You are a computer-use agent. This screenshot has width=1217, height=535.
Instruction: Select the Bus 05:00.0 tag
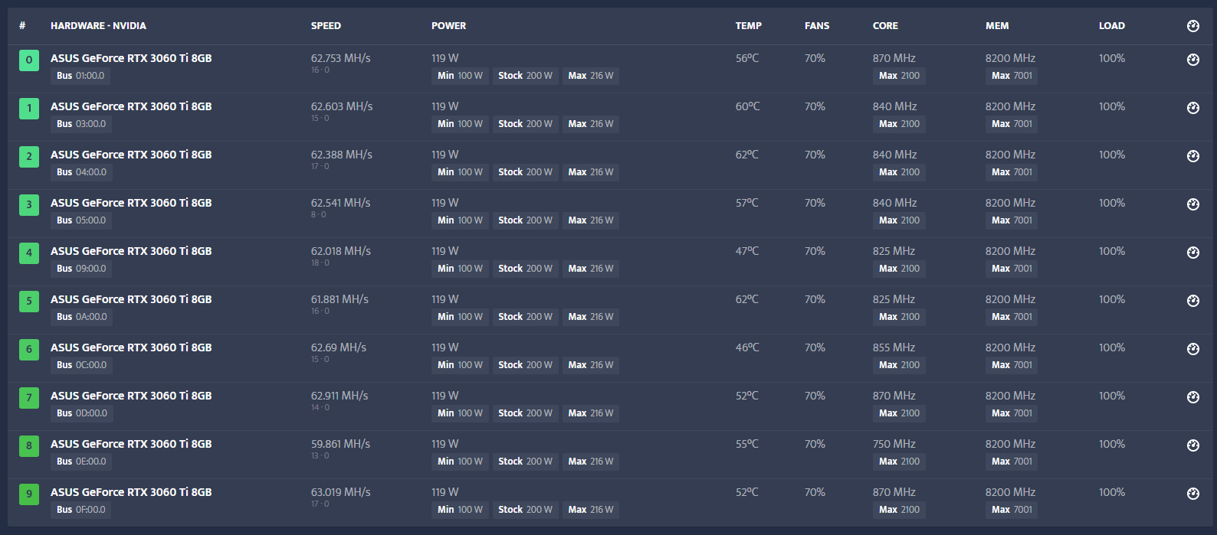(81, 220)
